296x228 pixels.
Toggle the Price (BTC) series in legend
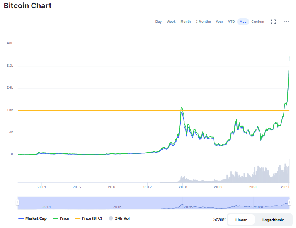coord(89,218)
